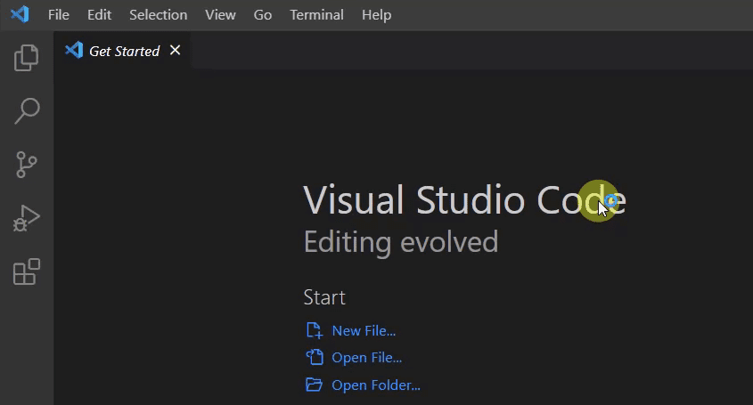Viewport: 753px width, 405px height.
Task: Open the Edit menu
Action: click(100, 15)
